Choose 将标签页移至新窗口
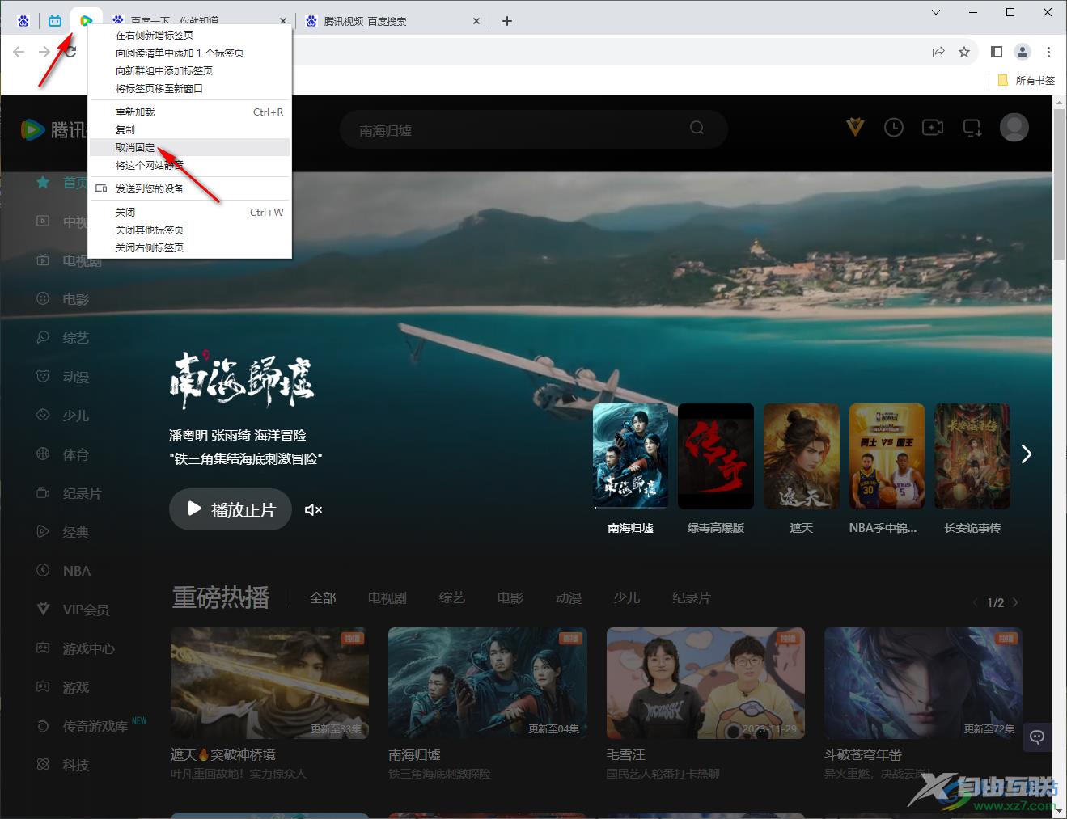This screenshot has height=819, width=1067. 189,88
